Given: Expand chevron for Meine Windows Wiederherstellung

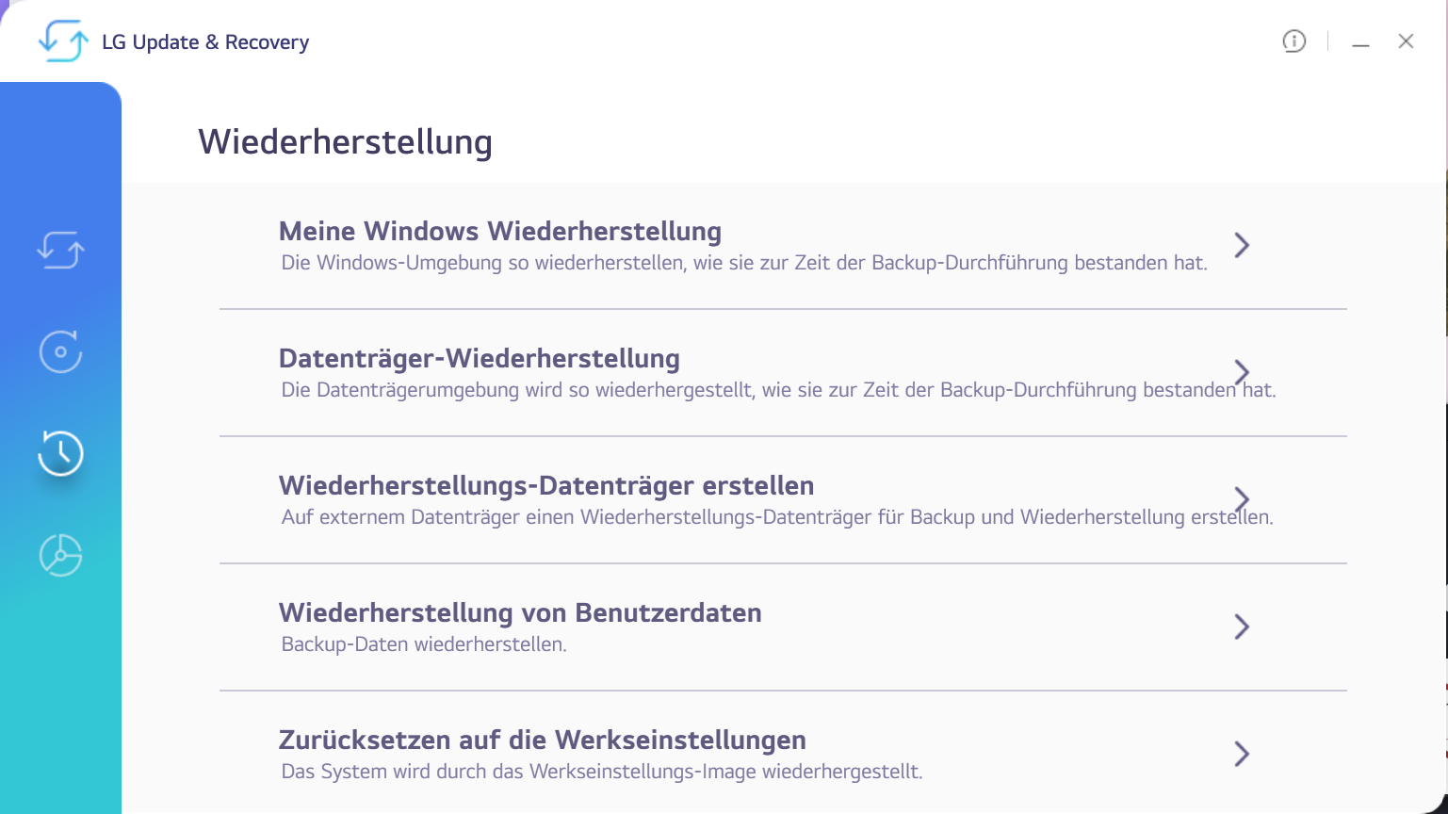Looking at the screenshot, I should point(1242,245).
